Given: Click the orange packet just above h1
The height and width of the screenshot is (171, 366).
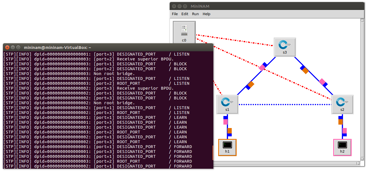Looking at the screenshot, I should [x=229, y=131].
